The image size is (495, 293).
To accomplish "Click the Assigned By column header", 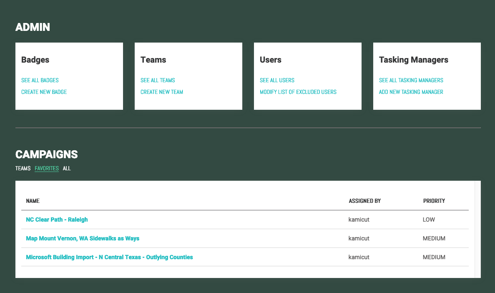I will [364, 201].
